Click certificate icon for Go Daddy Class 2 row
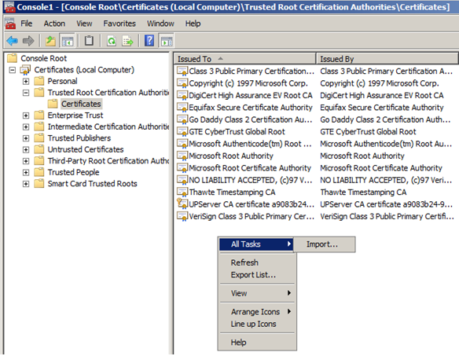This screenshot has width=459, height=356. point(182,119)
